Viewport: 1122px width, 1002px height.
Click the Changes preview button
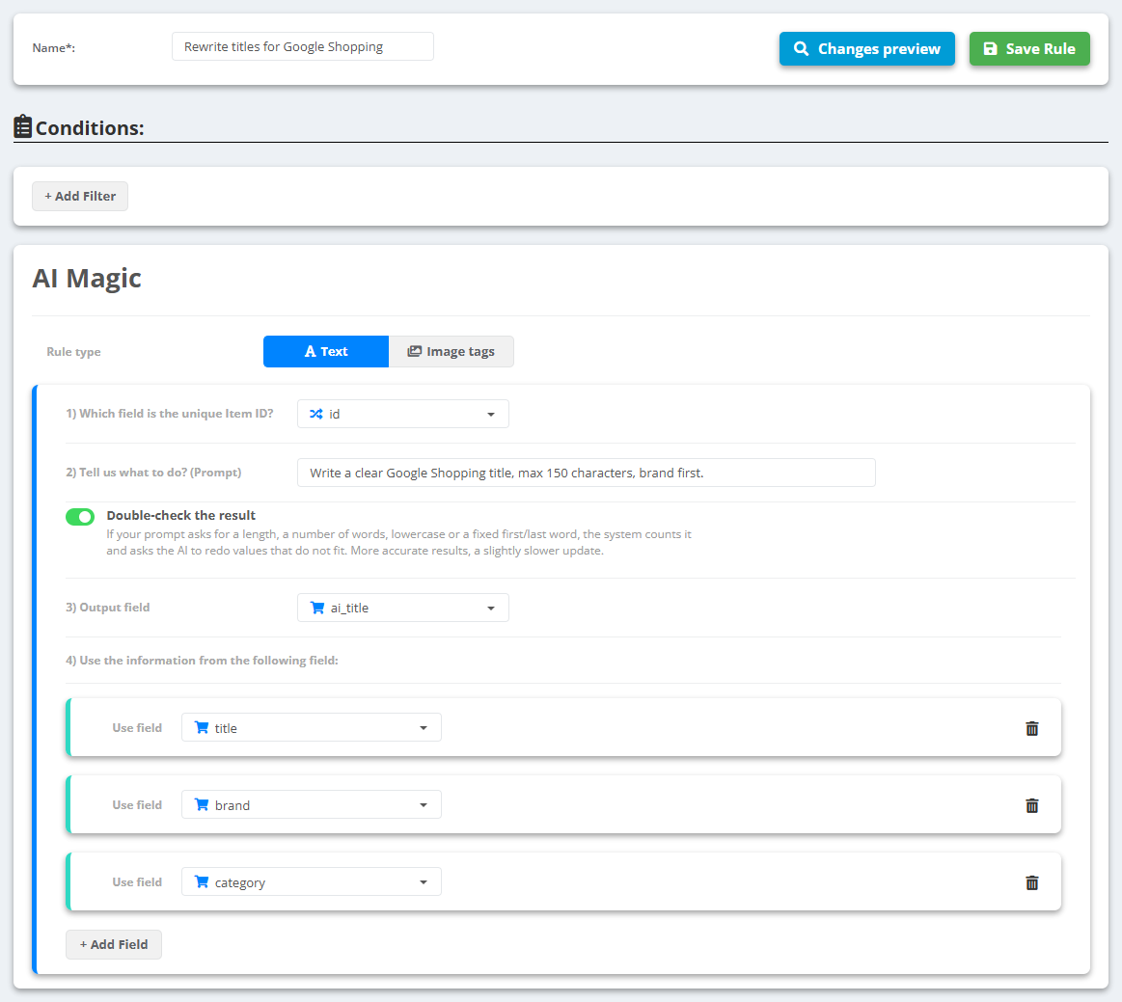pyautogui.click(x=867, y=48)
